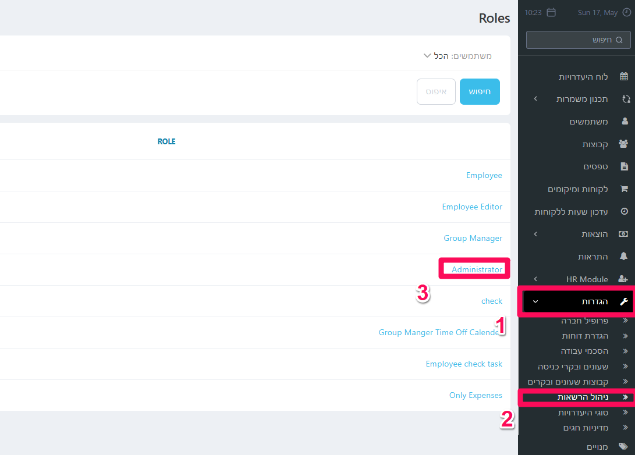Click the clock icon next to date
The width and height of the screenshot is (635, 455).
click(626, 13)
